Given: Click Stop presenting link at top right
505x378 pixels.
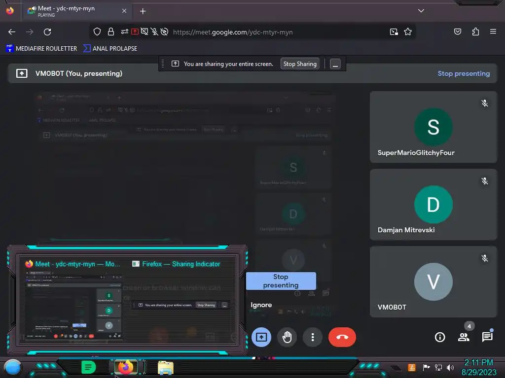Looking at the screenshot, I should [x=464, y=74].
